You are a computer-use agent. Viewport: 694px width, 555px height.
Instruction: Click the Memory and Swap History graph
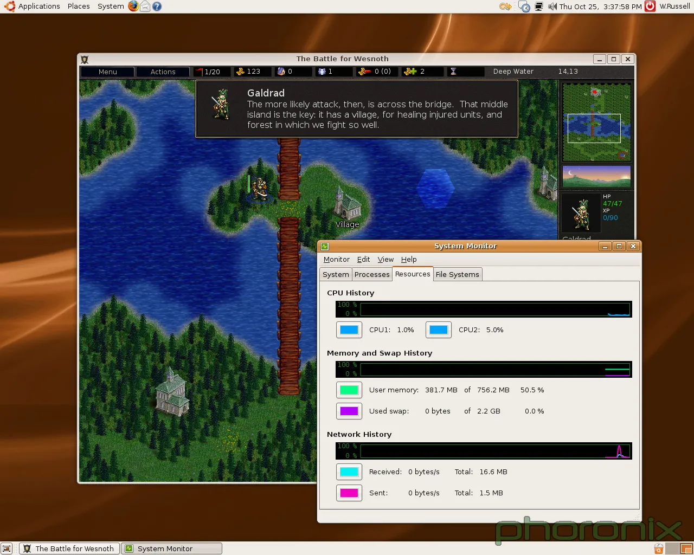point(484,370)
